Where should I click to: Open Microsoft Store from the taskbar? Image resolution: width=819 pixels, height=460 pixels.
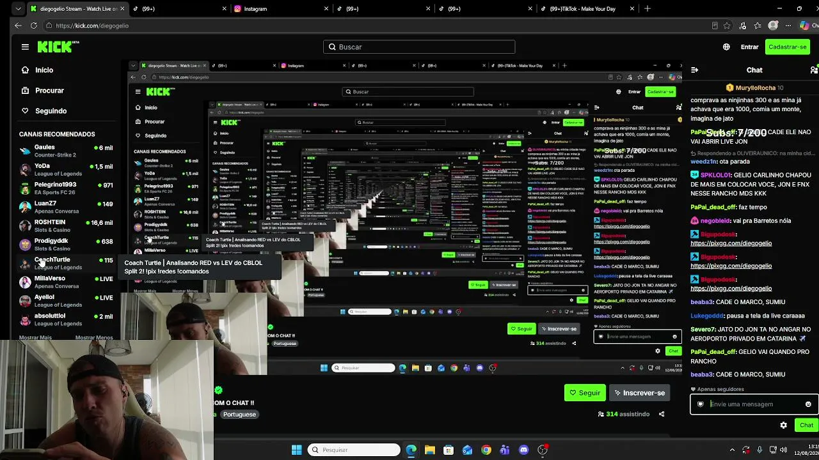449,450
